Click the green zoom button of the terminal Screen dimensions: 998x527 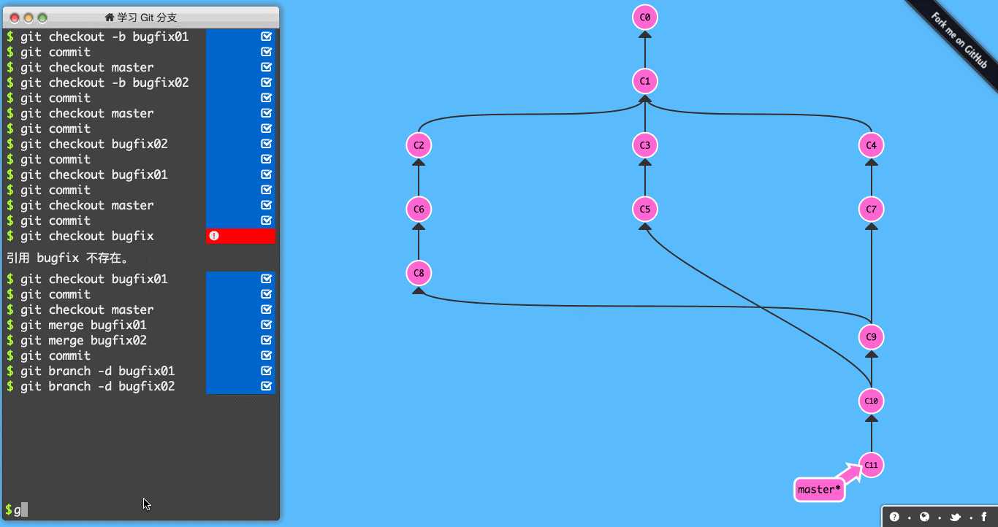42,18
